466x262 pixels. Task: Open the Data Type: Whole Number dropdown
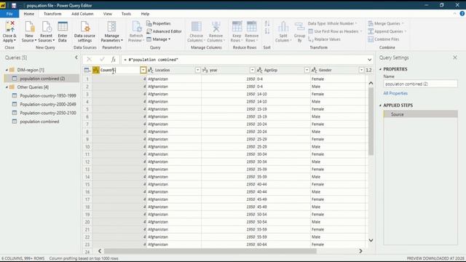(333, 23)
